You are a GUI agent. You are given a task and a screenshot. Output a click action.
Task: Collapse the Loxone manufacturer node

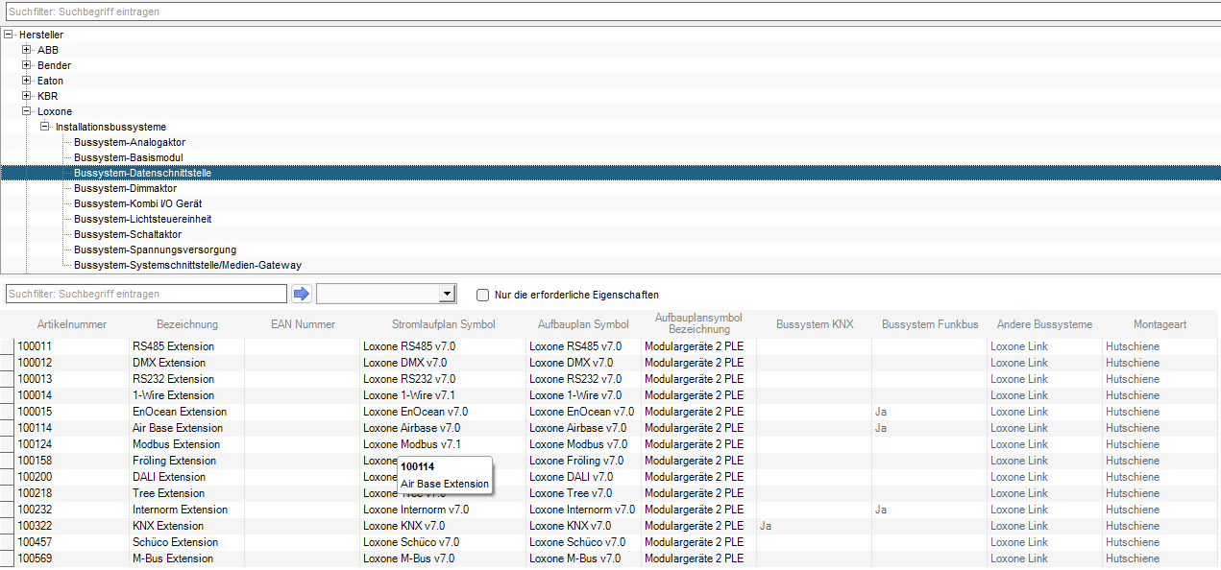point(27,111)
